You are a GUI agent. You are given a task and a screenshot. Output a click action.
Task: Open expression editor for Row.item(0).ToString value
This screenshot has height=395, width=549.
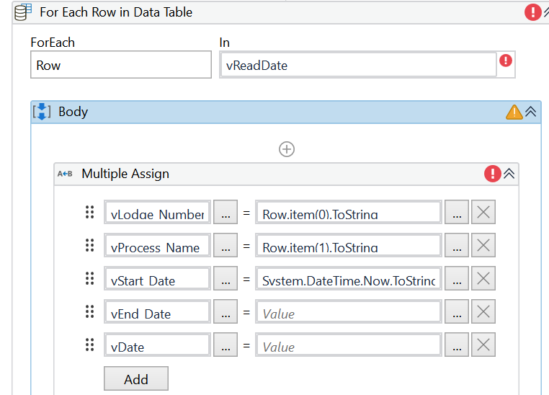[x=457, y=213]
